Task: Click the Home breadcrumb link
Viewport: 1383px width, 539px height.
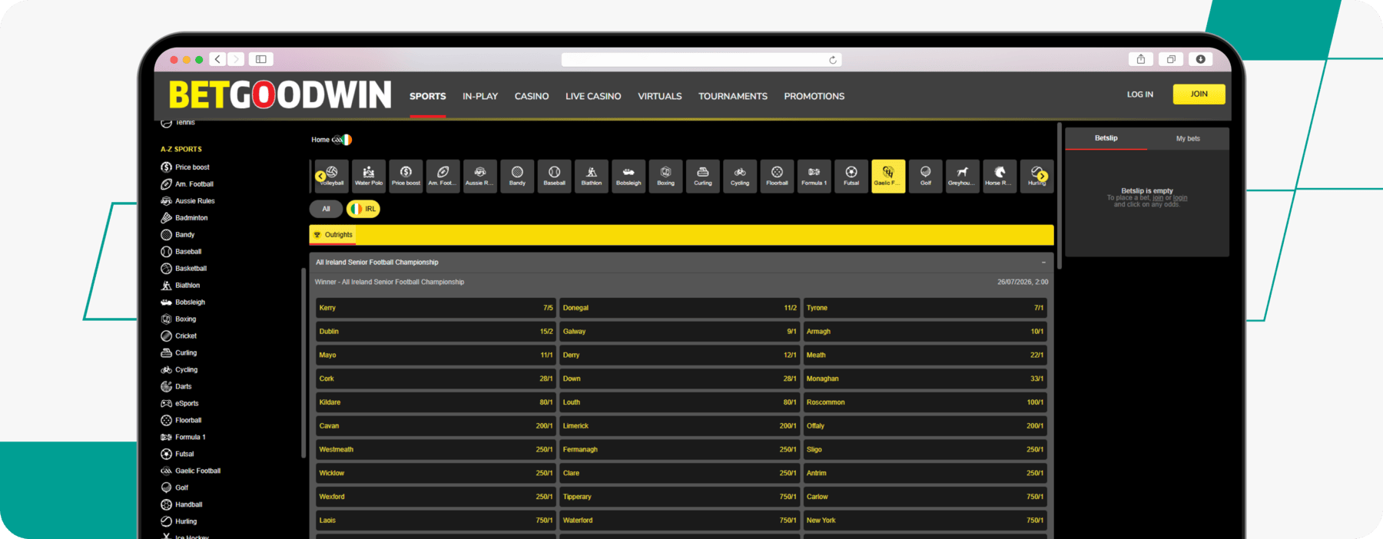Action: [x=320, y=140]
